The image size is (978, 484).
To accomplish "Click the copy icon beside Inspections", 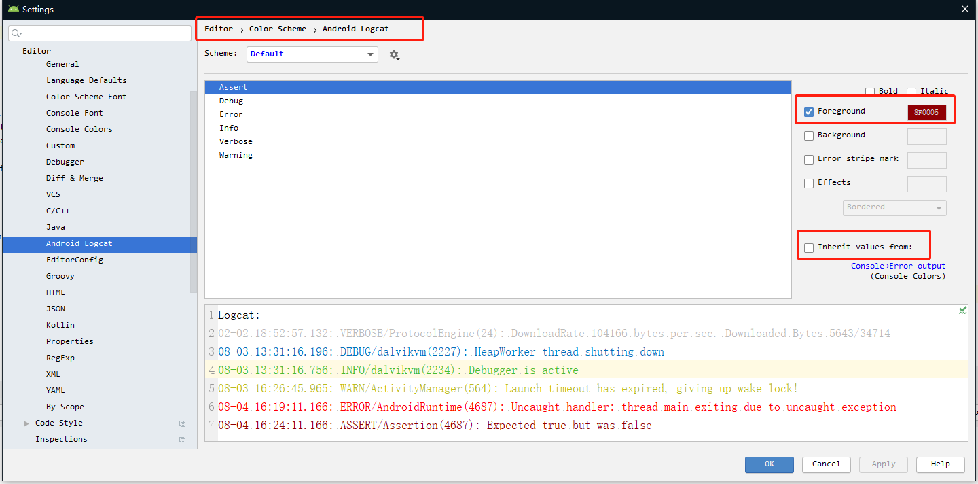I will point(182,440).
